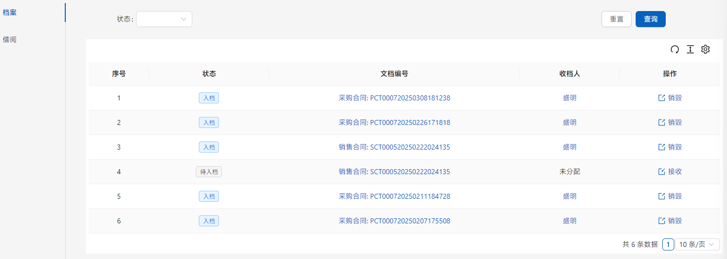Click the 销毁 icon in row 2
This screenshot has width=727, height=259.
662,122
